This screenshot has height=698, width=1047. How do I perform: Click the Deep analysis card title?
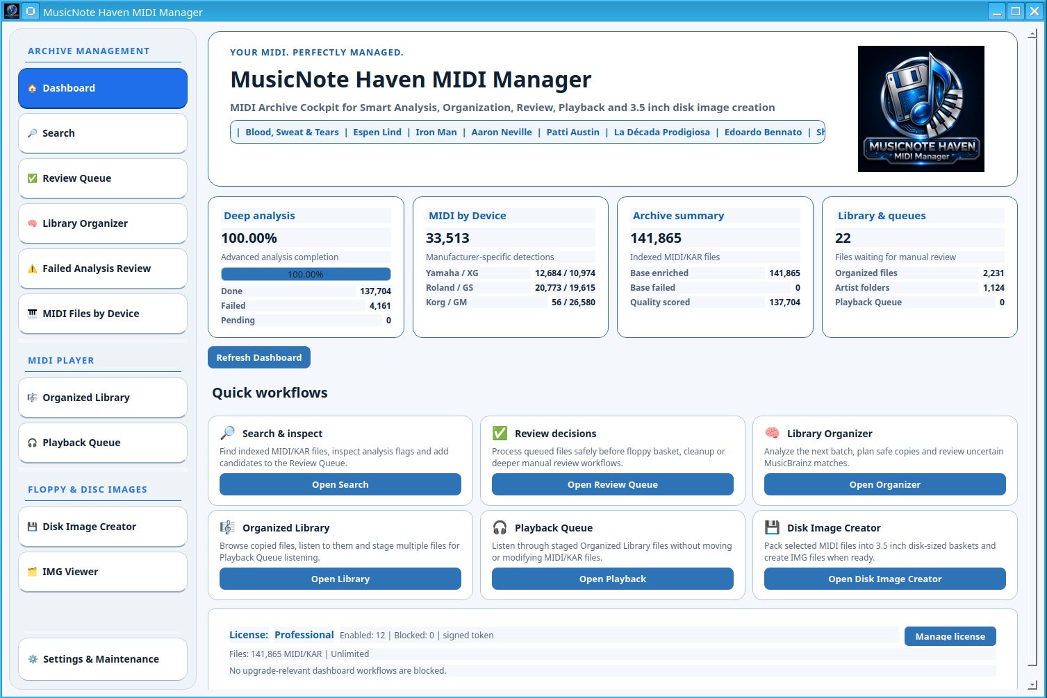tap(259, 216)
